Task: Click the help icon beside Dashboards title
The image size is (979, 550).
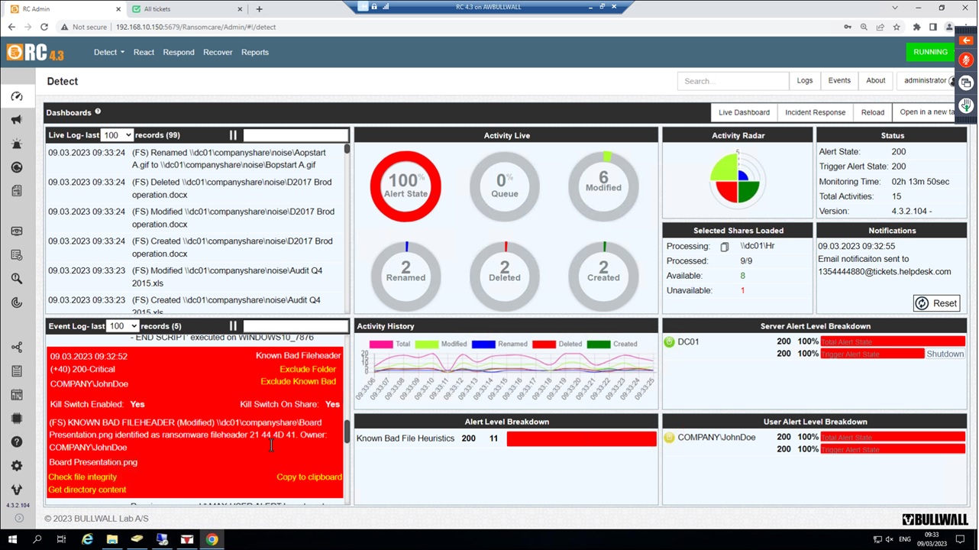Action: [x=98, y=112]
